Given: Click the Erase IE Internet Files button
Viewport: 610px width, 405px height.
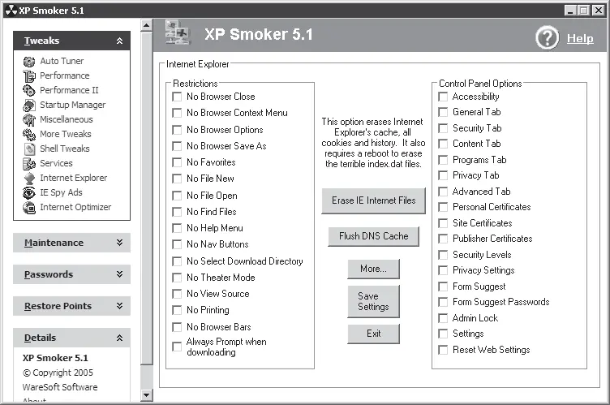Looking at the screenshot, I should coord(373,200).
